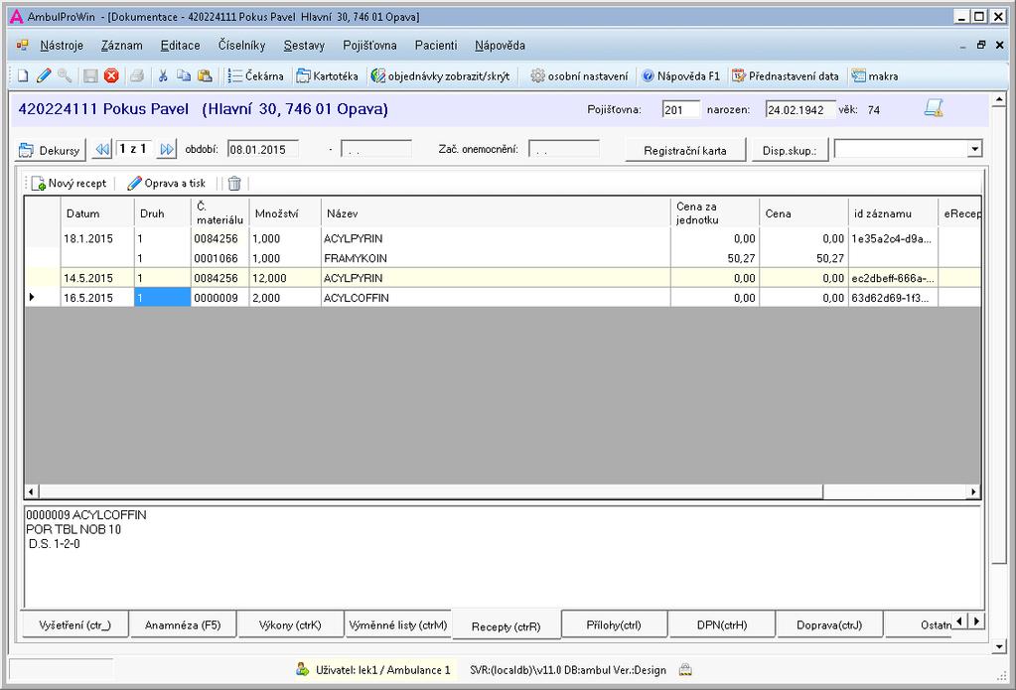
Task: Click the lock icon in the status bar
Action: [685, 670]
